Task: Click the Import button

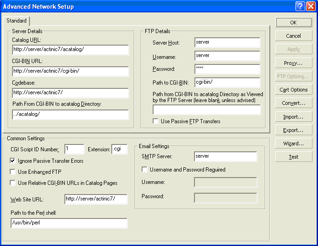Action: [294, 117]
